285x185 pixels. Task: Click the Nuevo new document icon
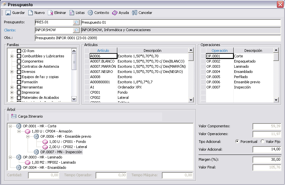click(x=31, y=13)
